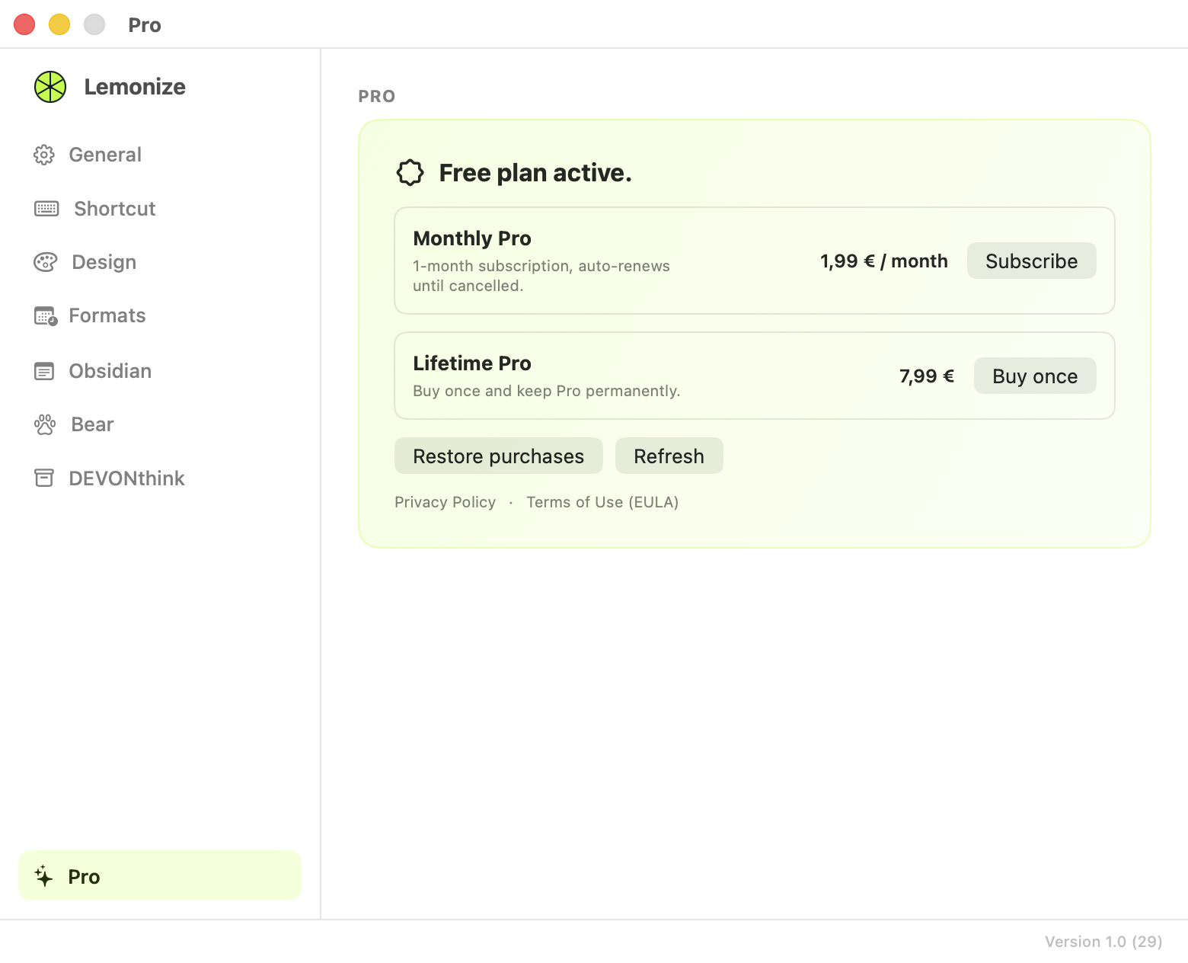Screen dimensions: 1188x963
Task: Click the Refresh button
Action: tap(669, 456)
